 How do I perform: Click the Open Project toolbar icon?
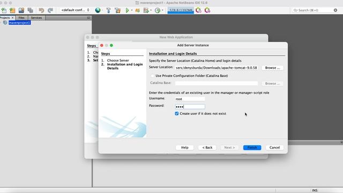21,10
